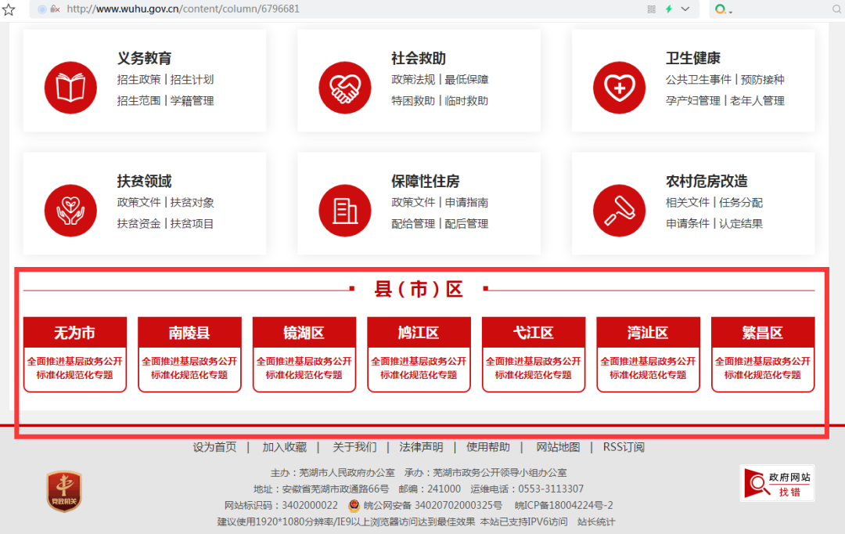Open 网站地图 footer link
845x534 pixels.
pos(558,447)
